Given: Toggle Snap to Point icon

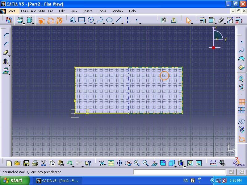Looking at the screenshot, I should click(242, 110).
